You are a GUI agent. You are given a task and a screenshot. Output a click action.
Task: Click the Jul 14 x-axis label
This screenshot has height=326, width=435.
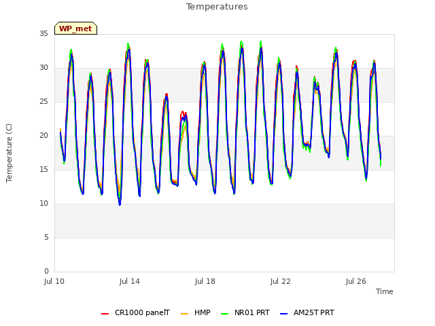click(x=130, y=282)
